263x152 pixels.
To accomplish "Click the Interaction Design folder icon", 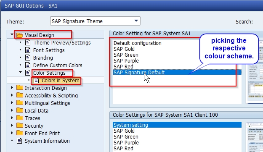I will [x=20, y=88].
